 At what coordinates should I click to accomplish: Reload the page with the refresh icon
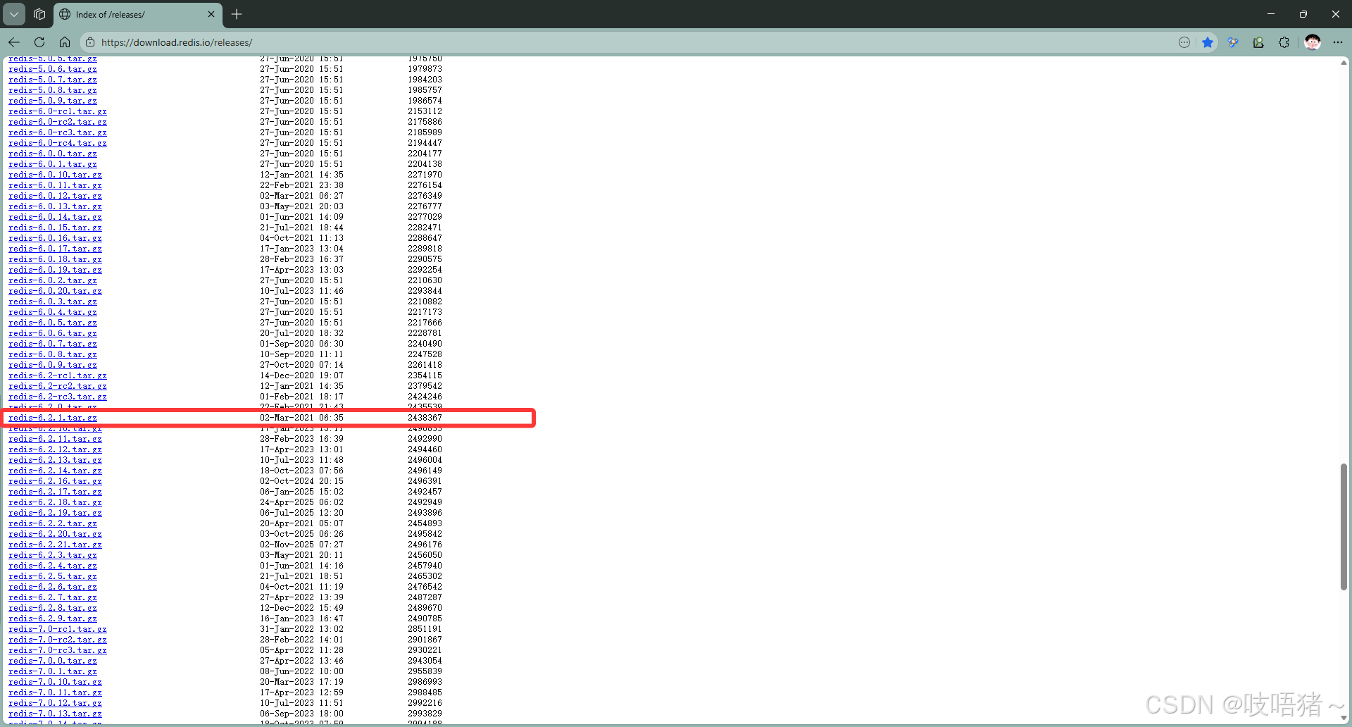coord(39,42)
